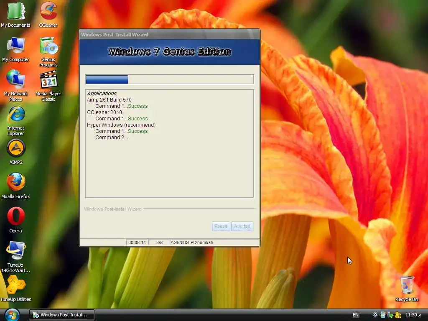Select the My Network Places icon

pyautogui.click(x=15, y=85)
